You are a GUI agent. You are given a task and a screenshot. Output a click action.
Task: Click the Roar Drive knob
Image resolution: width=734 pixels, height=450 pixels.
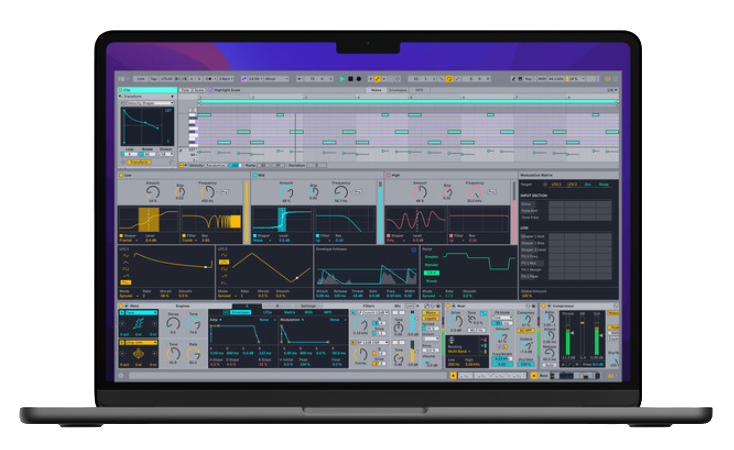(456, 322)
